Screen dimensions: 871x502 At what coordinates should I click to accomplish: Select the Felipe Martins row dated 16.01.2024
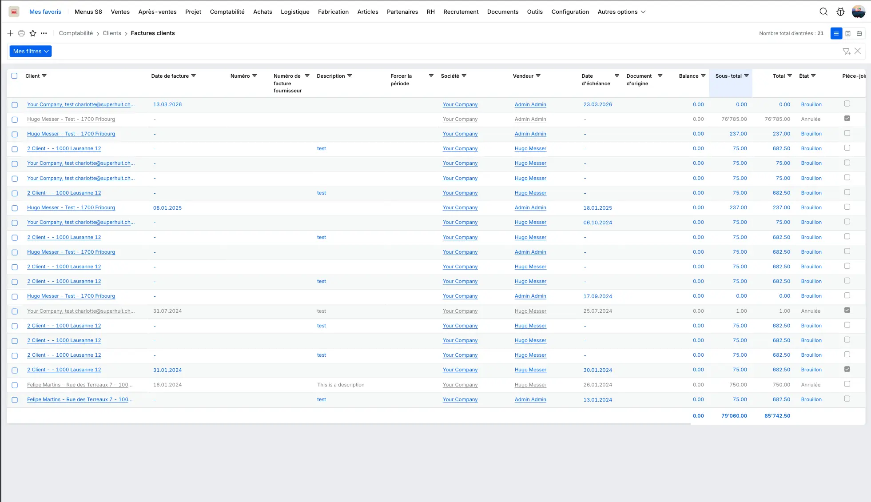[x=15, y=385]
